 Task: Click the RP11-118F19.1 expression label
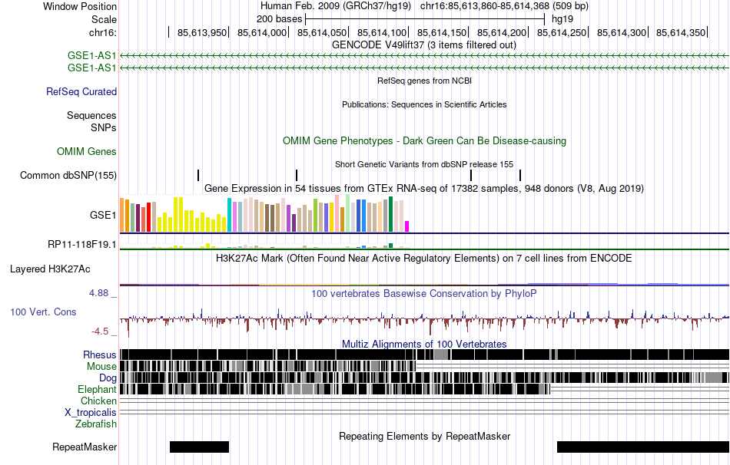(82, 244)
